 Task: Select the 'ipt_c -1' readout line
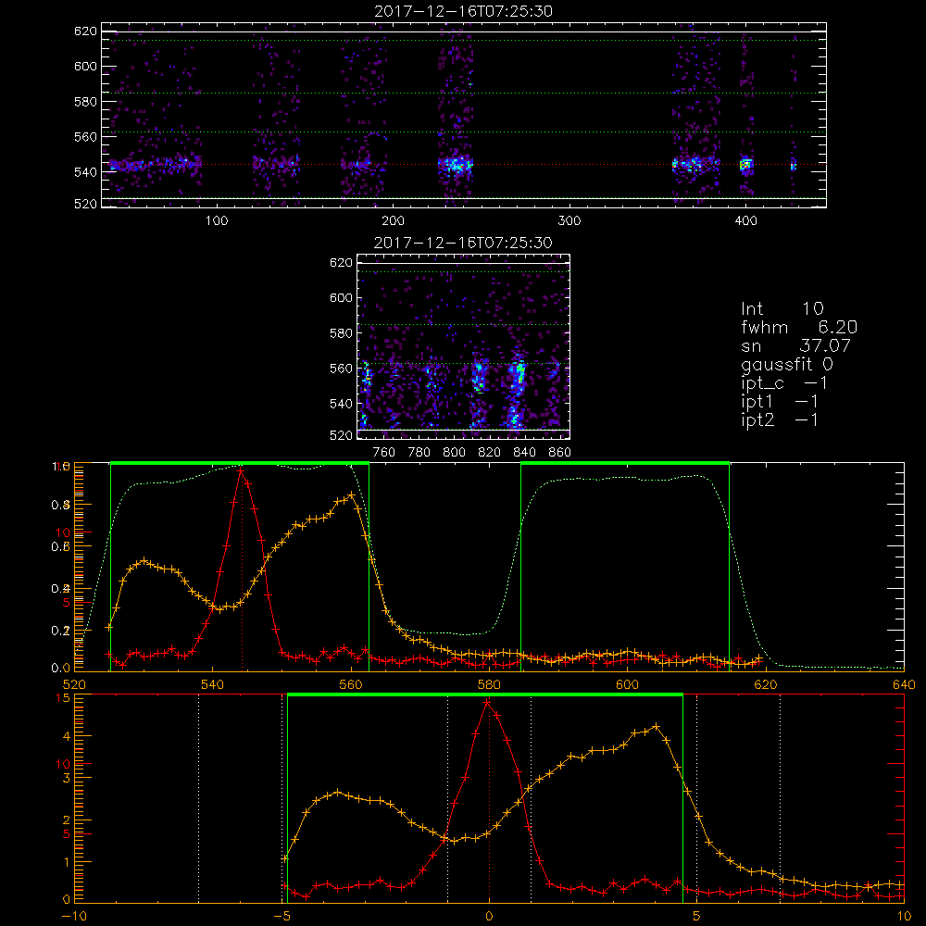(784, 383)
